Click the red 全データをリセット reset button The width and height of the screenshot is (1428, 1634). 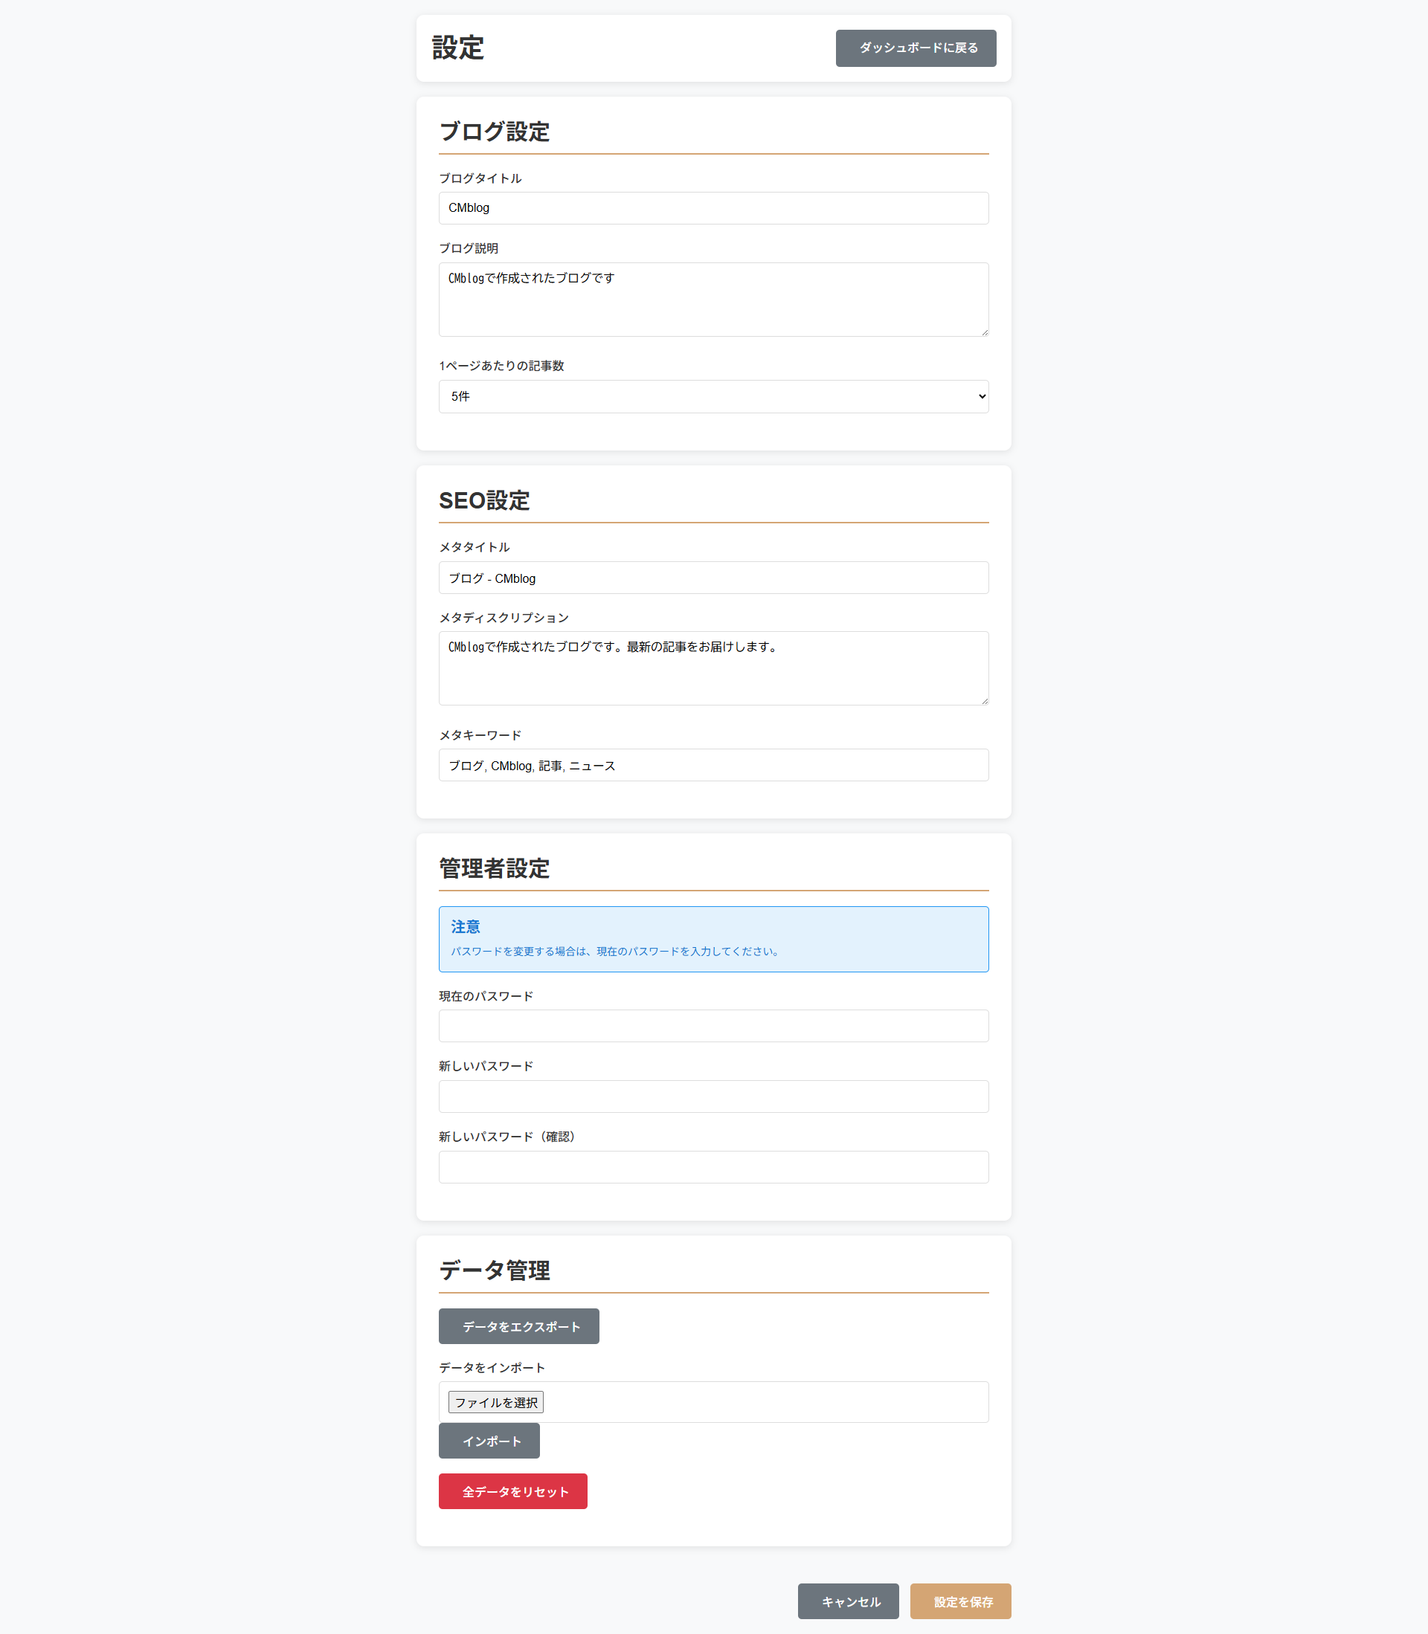coord(512,1491)
